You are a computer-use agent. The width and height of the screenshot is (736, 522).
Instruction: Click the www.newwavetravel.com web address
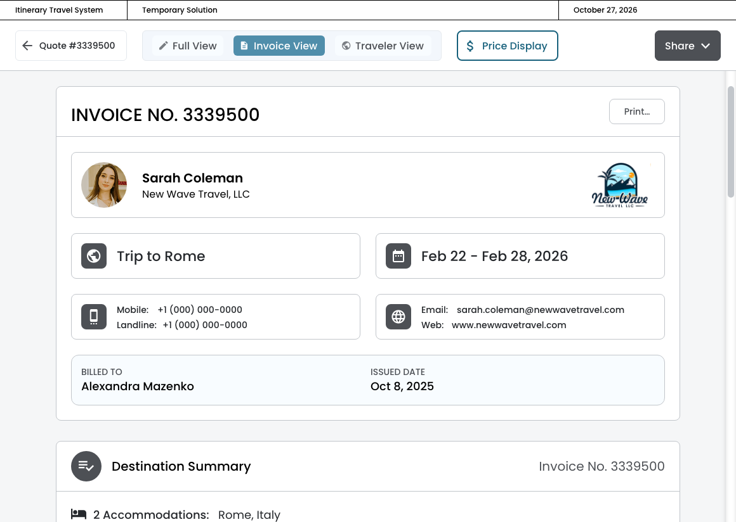click(509, 325)
